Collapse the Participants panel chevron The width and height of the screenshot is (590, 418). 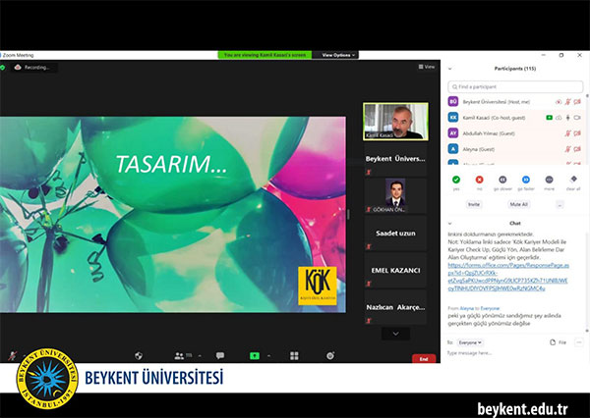tap(449, 69)
